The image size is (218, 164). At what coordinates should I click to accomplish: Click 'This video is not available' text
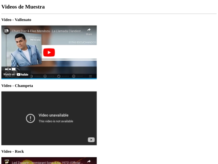56,121
